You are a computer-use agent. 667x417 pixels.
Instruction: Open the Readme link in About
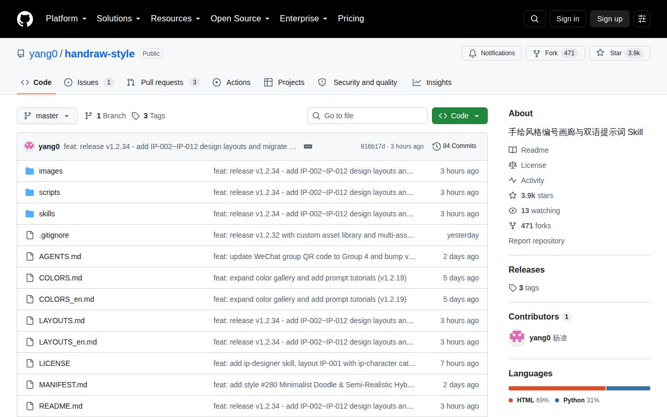pyautogui.click(x=529, y=150)
